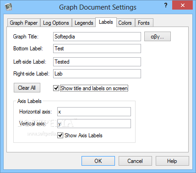The width and height of the screenshot is (196, 173).
Task: Confirm settings with the OK button
Action: (x=98, y=161)
